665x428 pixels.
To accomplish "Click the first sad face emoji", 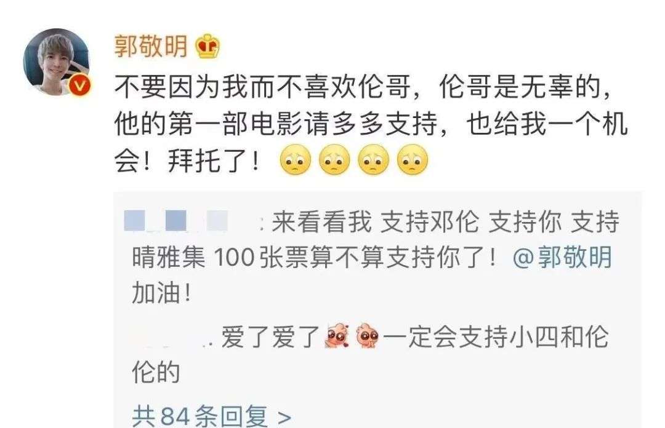I will (296, 160).
